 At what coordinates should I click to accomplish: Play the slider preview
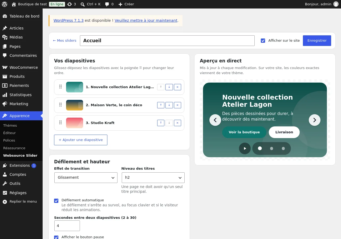coord(245,148)
